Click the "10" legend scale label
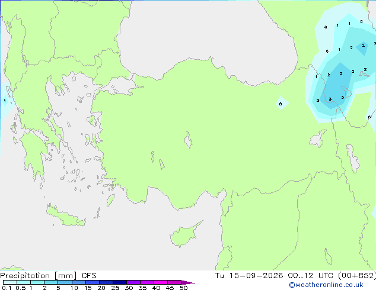Viewport: 376px width, 290px height. coord(74,288)
